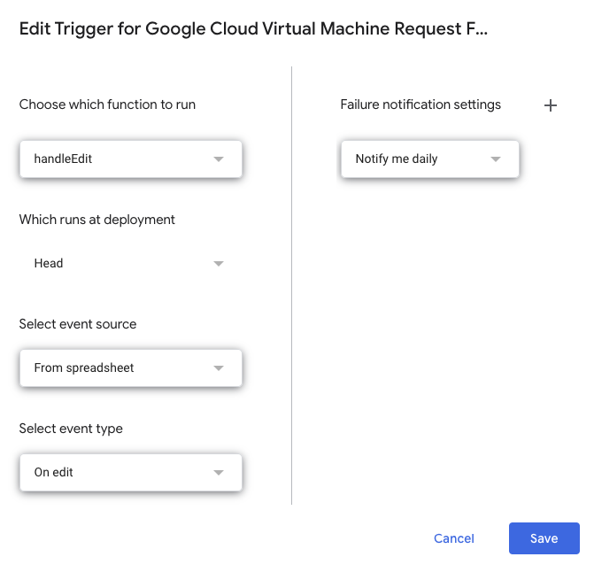Click the Select event source label
This screenshot has width=594, height=580.
tap(78, 324)
